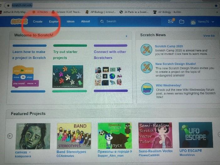Image resolution: width=220 pixels, height=165 pixels.
Task: Open UFO ESCAPE title link
Action: coord(191,151)
